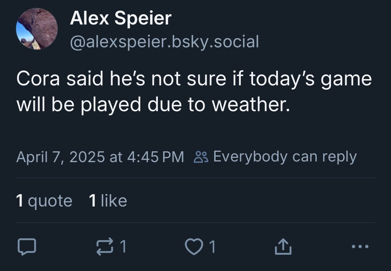
Task: Open the @alexspeier.bsky.social handle
Action: coord(164,42)
